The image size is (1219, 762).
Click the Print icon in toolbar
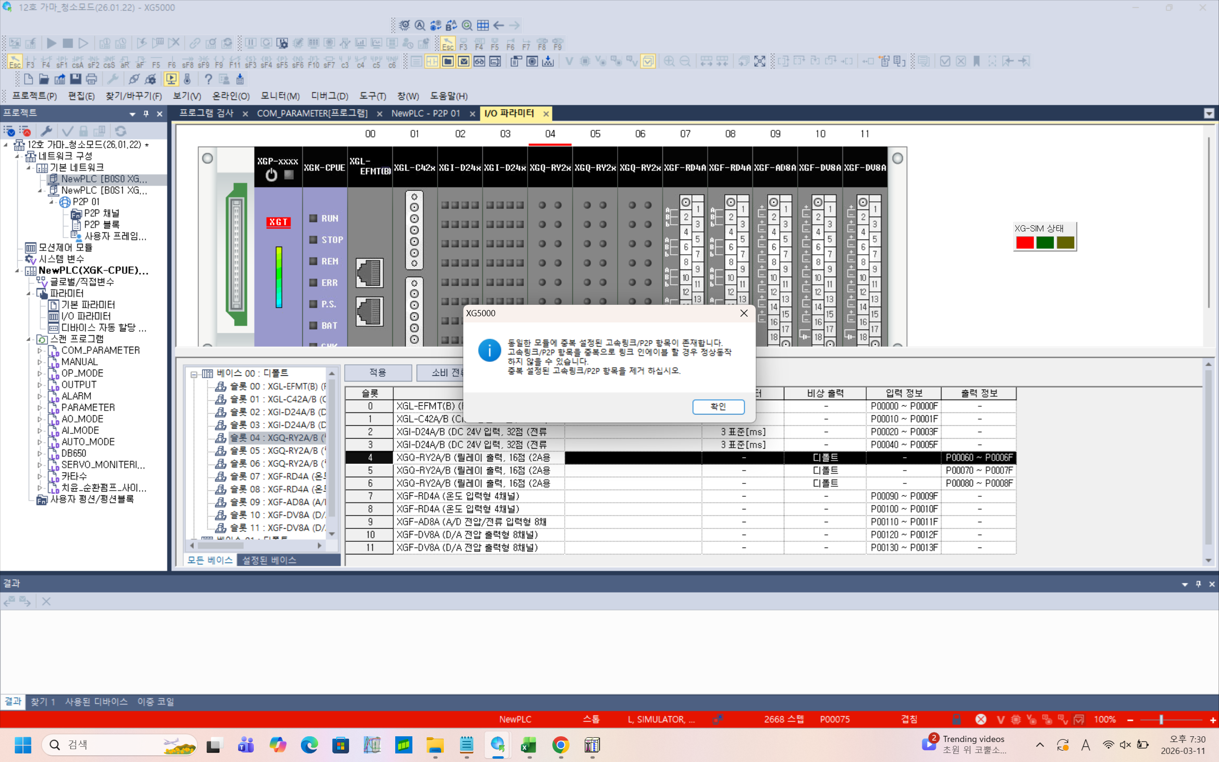91,79
